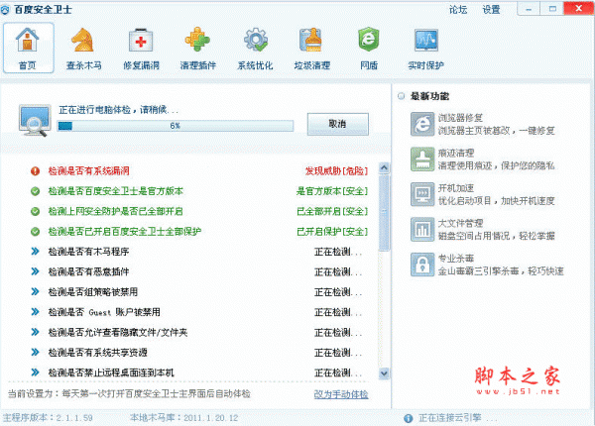This screenshot has width=595, height=426.
Task: Click 金山毒霸三引擎杀毒 description text
Action: 501,271
